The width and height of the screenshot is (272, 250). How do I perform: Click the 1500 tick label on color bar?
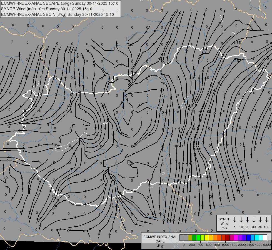point(234,245)
